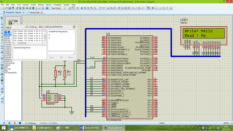The image size is (233, 131).
Task: Rotate anti-clockwise using the rotation icon
Action: pyautogui.click(x=2, y=92)
